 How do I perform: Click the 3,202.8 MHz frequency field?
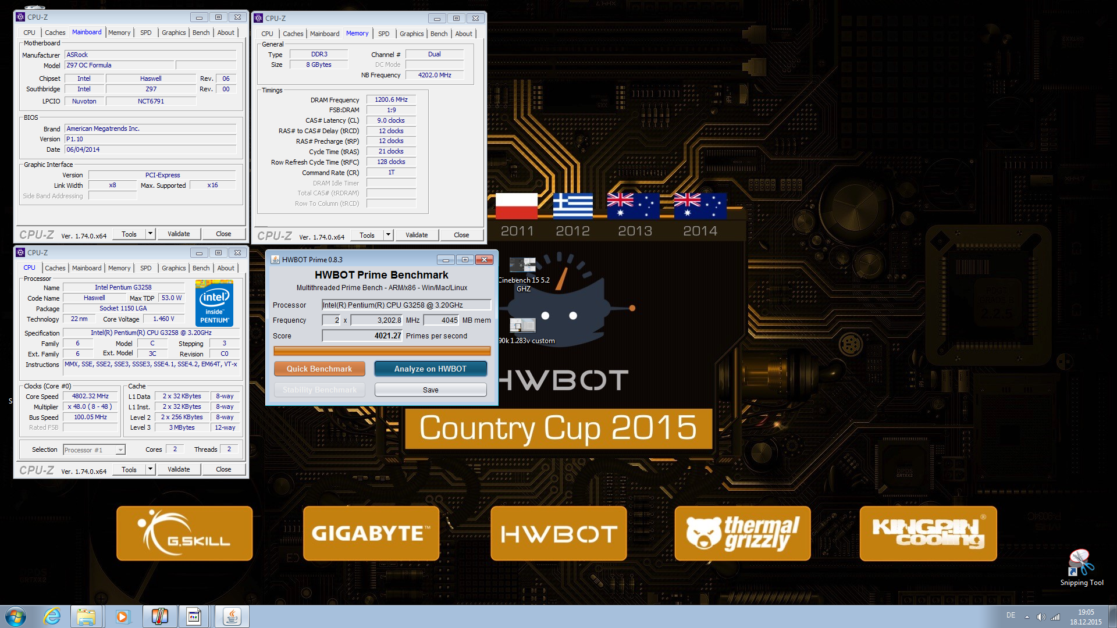click(377, 320)
